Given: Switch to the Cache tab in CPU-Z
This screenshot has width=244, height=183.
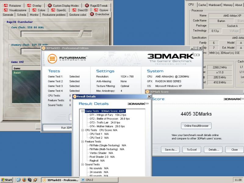Looking at the screenshot, I should pyautogui.click(x=202, y=5).
